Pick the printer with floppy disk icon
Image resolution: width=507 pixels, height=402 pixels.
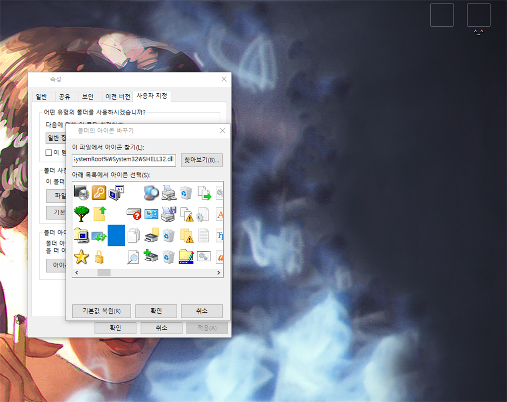coord(168,214)
